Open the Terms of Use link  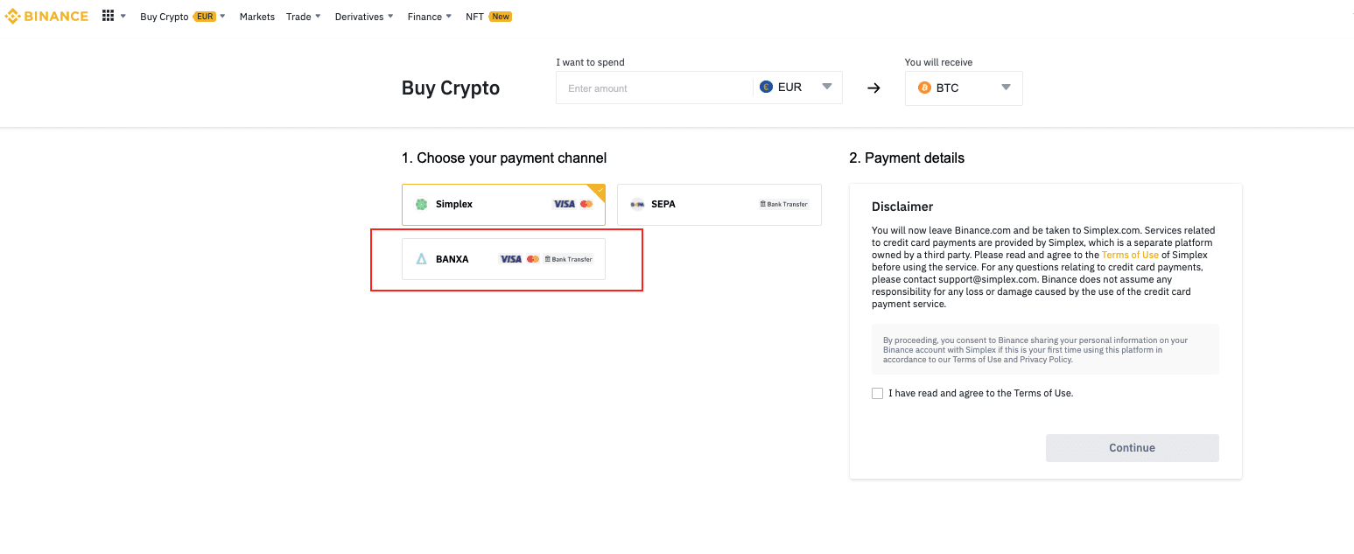(x=1130, y=255)
